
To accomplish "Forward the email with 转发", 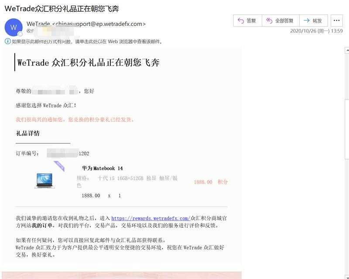I will [313, 21].
